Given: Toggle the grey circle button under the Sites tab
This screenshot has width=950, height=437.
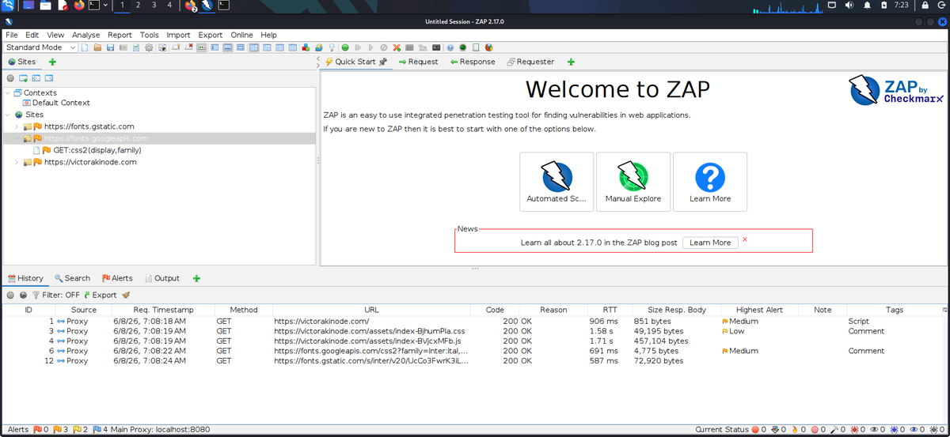Looking at the screenshot, I should 10,78.
